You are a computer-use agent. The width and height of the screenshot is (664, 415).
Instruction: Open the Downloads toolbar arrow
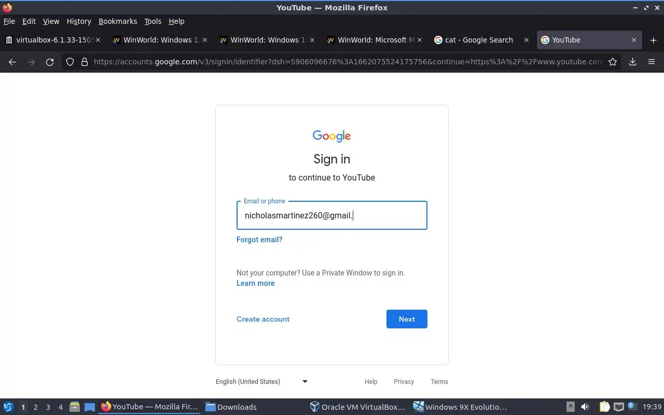[632, 62]
